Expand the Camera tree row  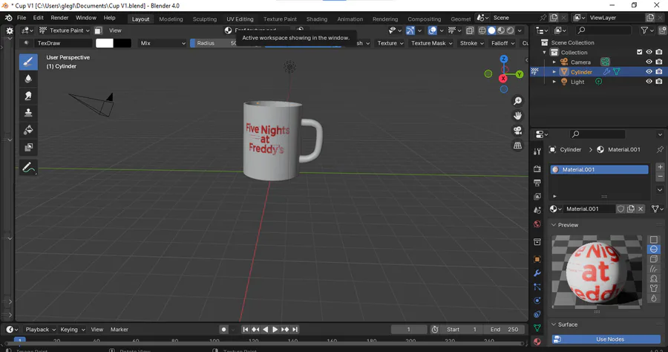[x=554, y=62]
